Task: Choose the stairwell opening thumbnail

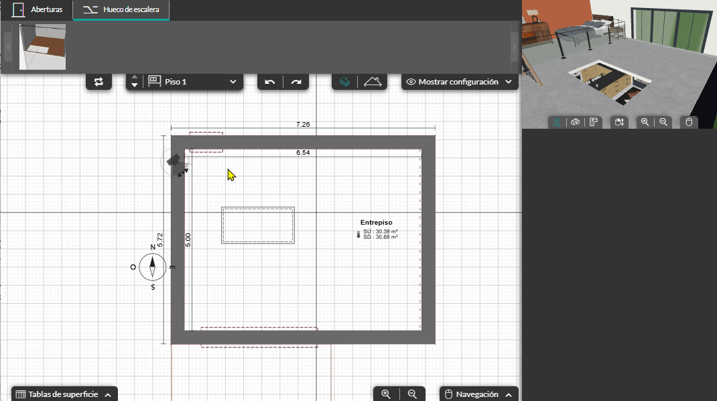Action: (x=42, y=47)
